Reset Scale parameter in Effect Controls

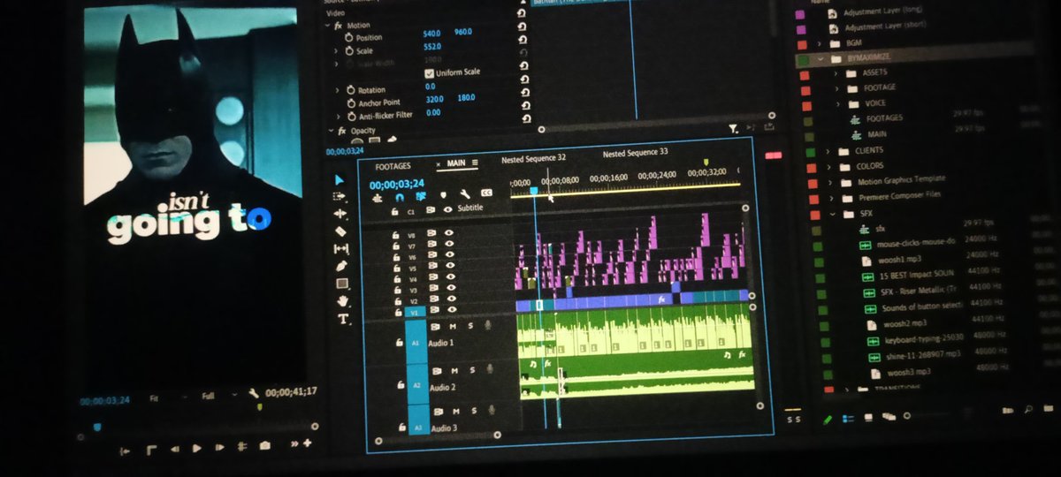(x=522, y=40)
